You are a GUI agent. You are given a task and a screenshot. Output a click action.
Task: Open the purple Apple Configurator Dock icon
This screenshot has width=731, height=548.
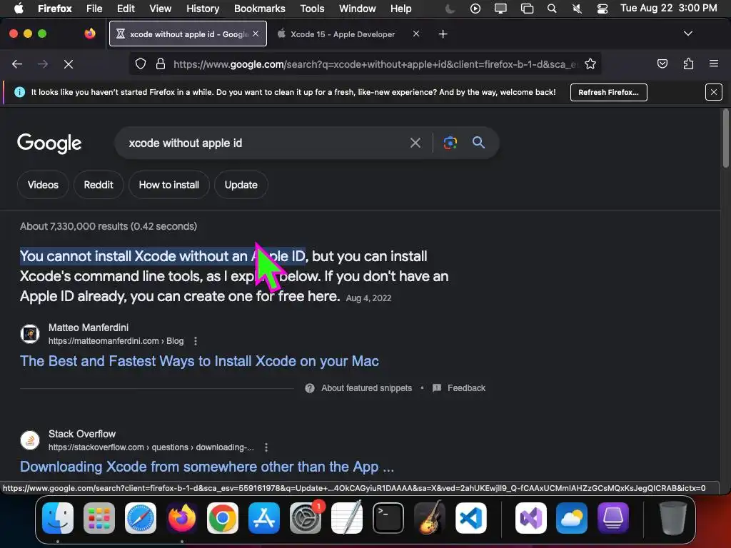(612, 518)
